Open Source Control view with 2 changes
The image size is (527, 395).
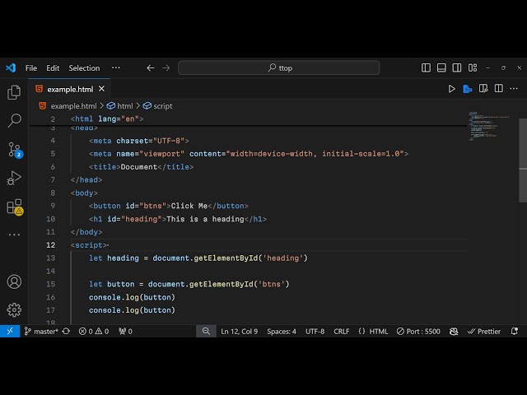click(14, 150)
